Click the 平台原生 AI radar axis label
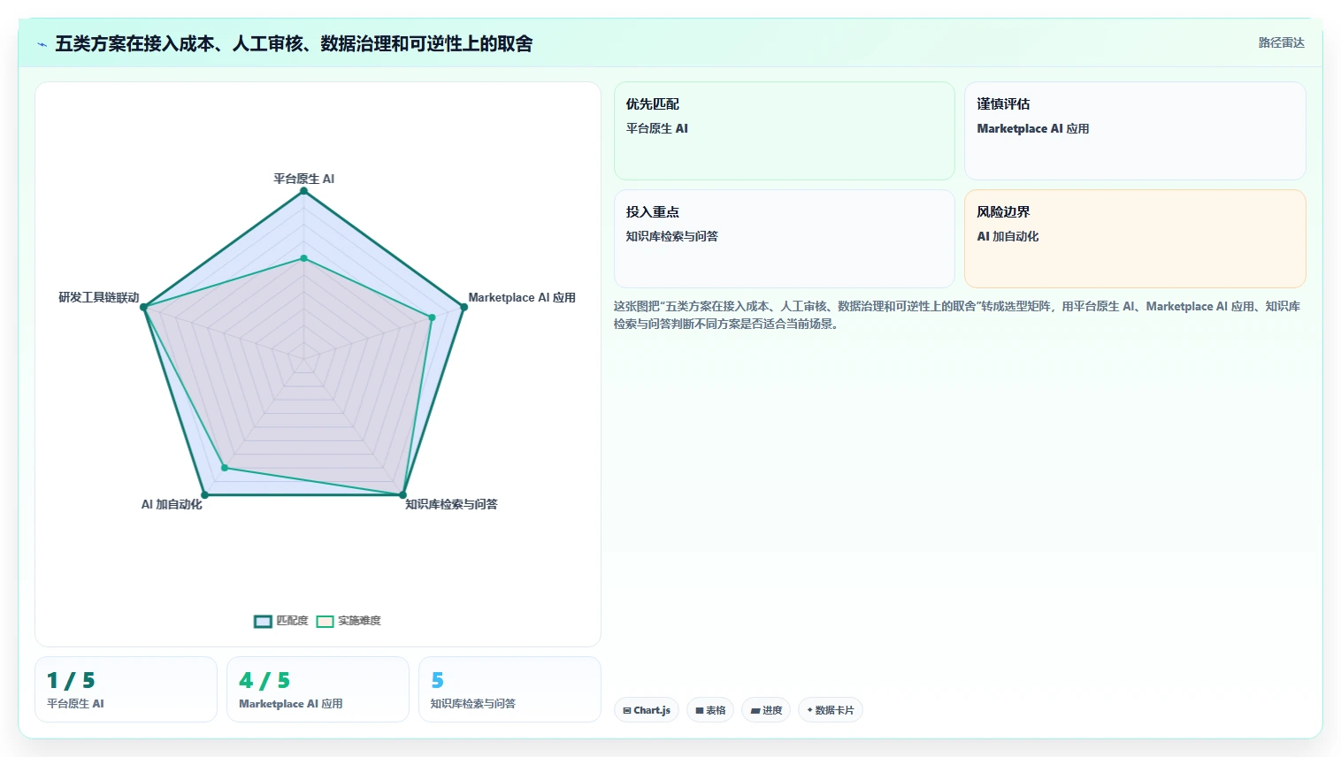The image size is (1341, 757). tap(303, 179)
